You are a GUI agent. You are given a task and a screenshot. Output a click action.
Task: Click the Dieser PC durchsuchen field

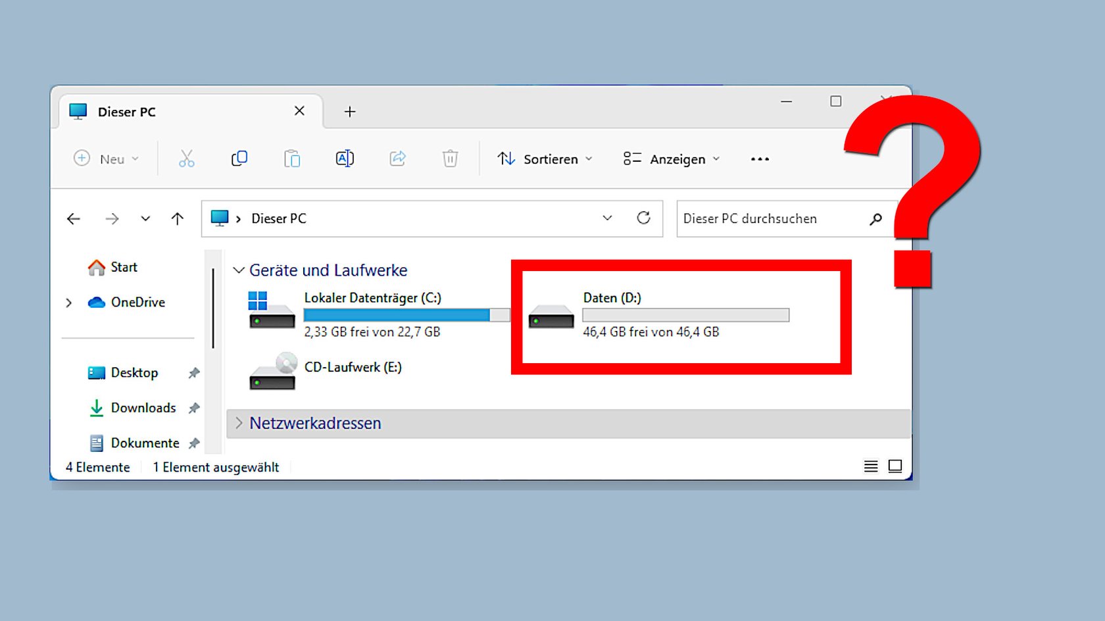click(x=773, y=218)
